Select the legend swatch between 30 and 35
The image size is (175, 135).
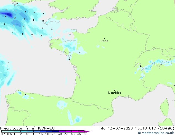tap(62, 131)
